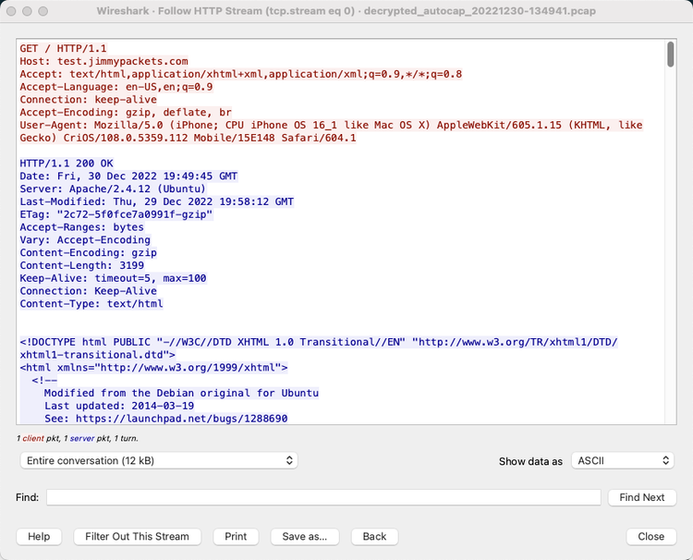Click the 'Accept-Language: en-US,en;q=0.9' line
The width and height of the screenshot is (693, 560).
pos(116,87)
